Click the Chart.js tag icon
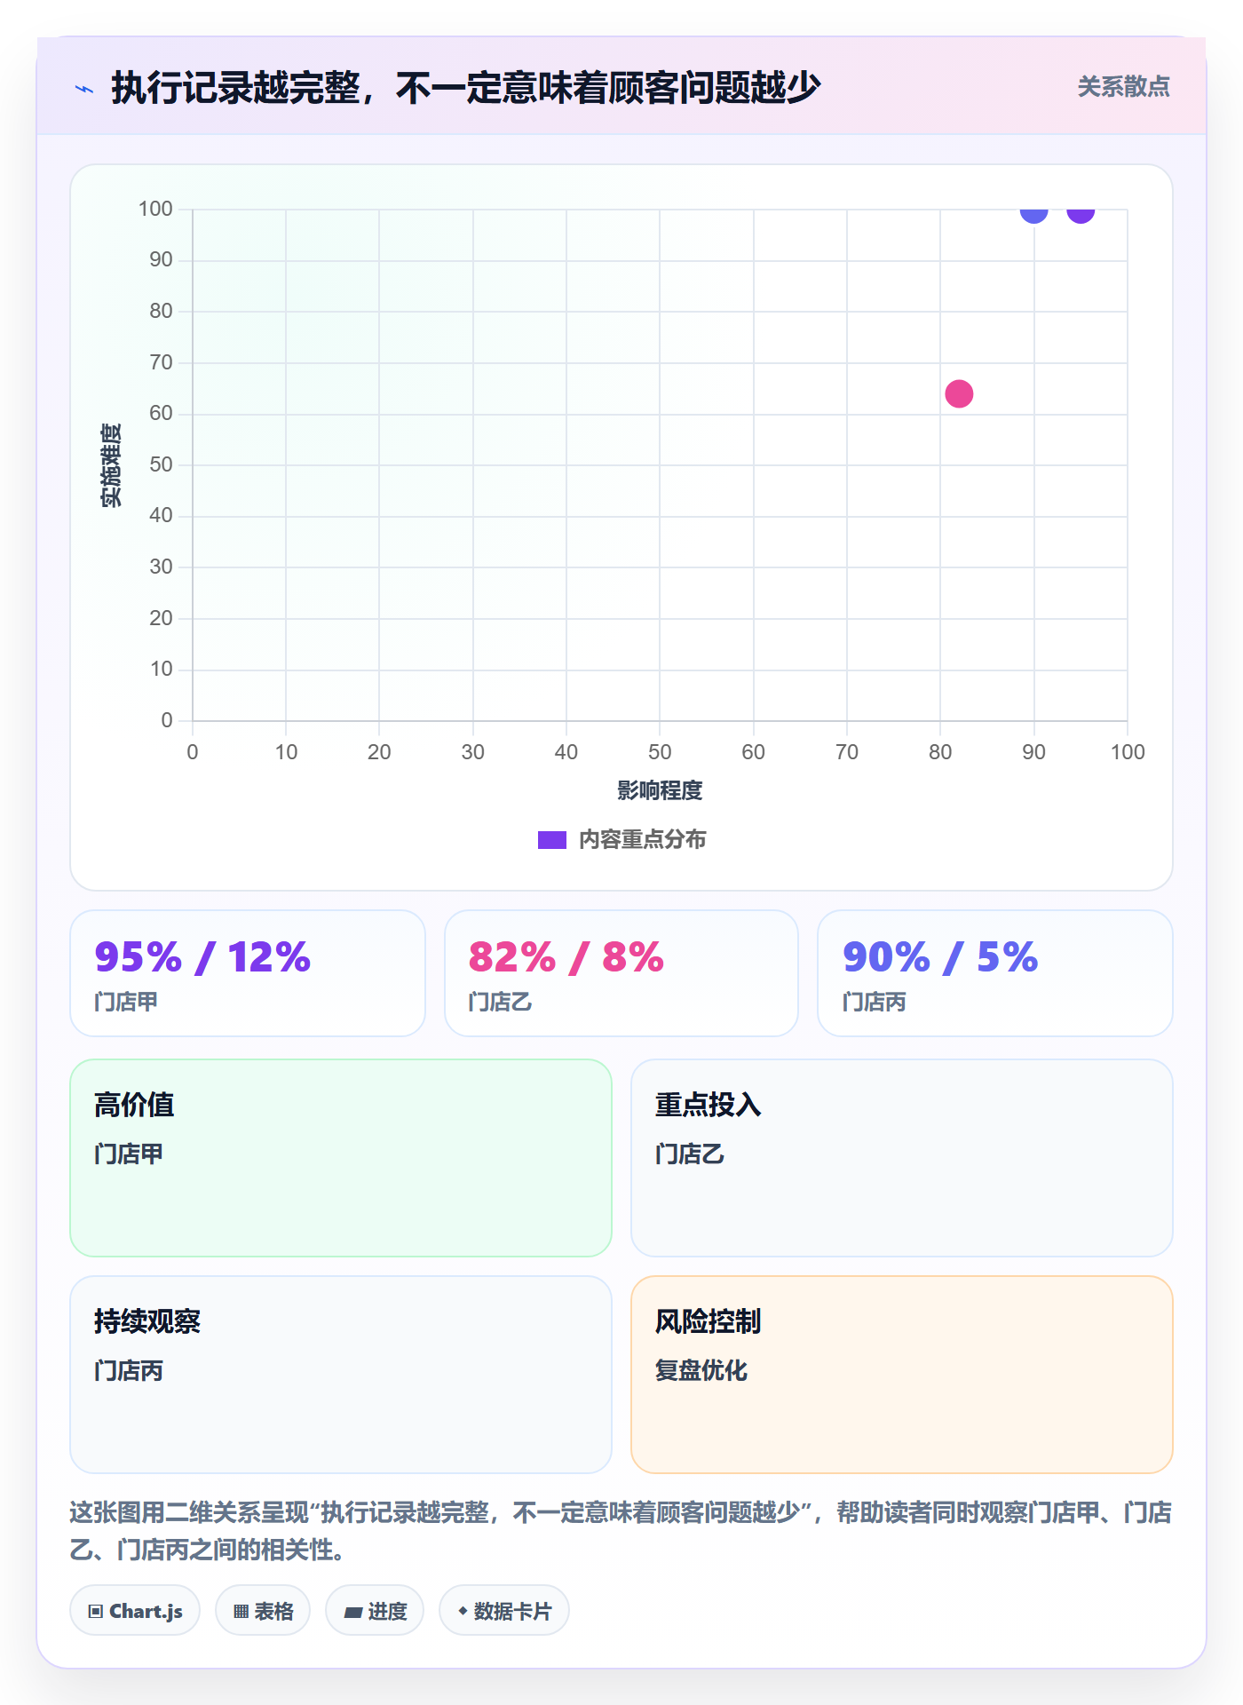The image size is (1243, 1705). [x=96, y=1612]
